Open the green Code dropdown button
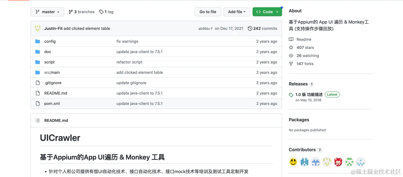Screen dimensions: 403x177 (267, 12)
